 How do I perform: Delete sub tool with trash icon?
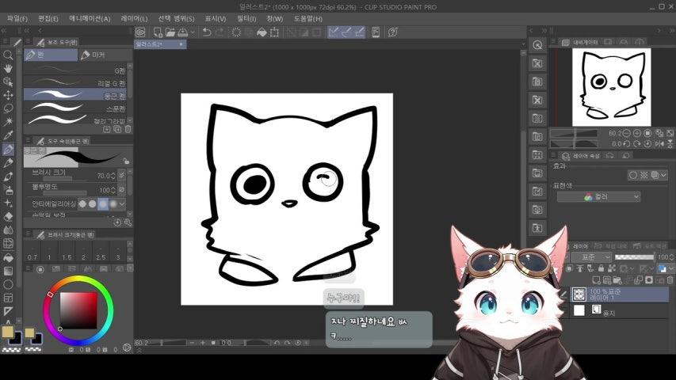[128, 128]
